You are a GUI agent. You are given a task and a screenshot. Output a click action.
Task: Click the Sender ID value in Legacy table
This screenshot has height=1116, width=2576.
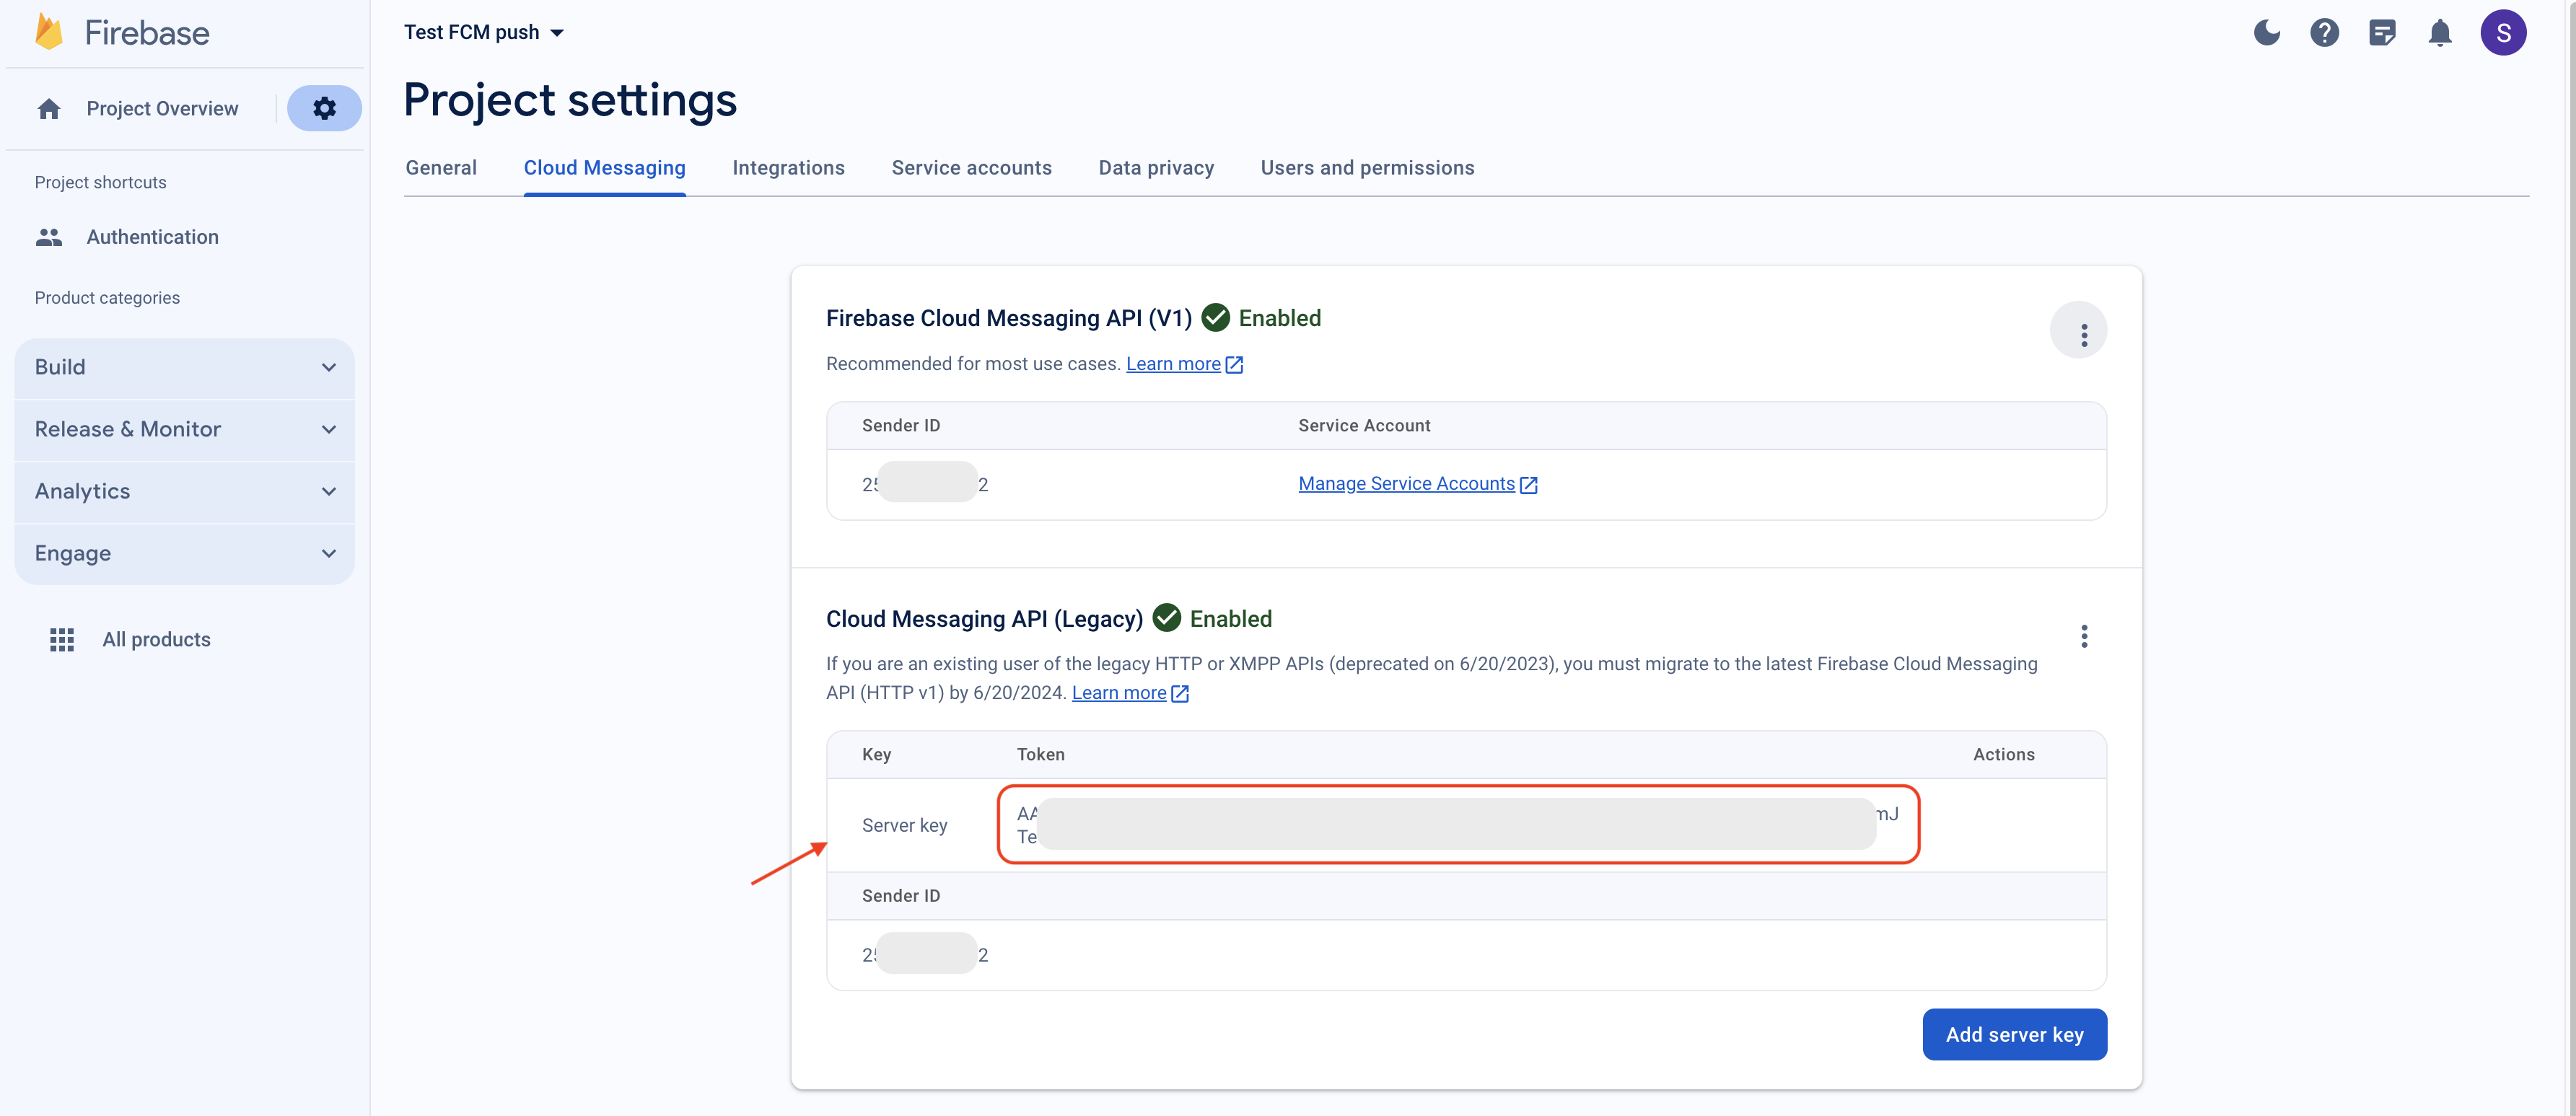[x=925, y=955]
